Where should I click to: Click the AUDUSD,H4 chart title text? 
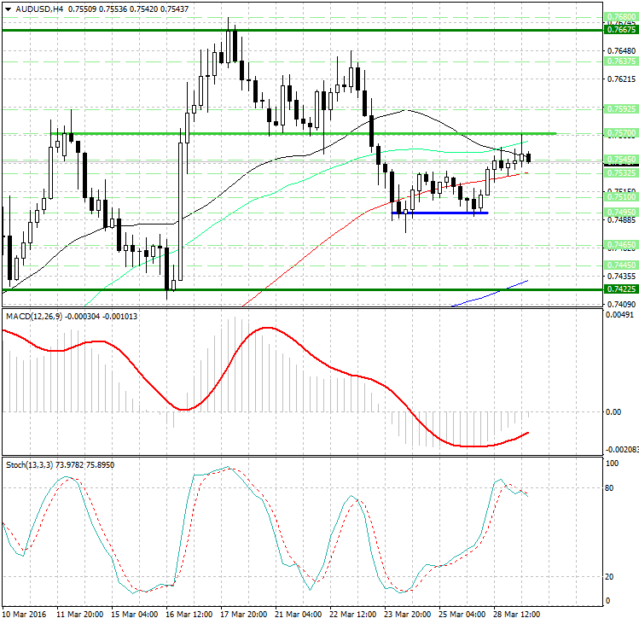pos(32,9)
